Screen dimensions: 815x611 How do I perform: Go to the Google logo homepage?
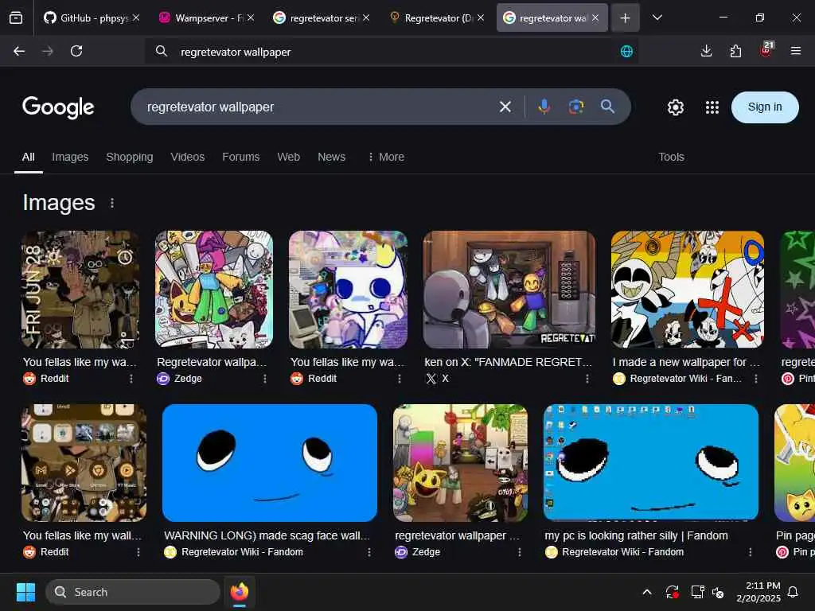pos(58,107)
